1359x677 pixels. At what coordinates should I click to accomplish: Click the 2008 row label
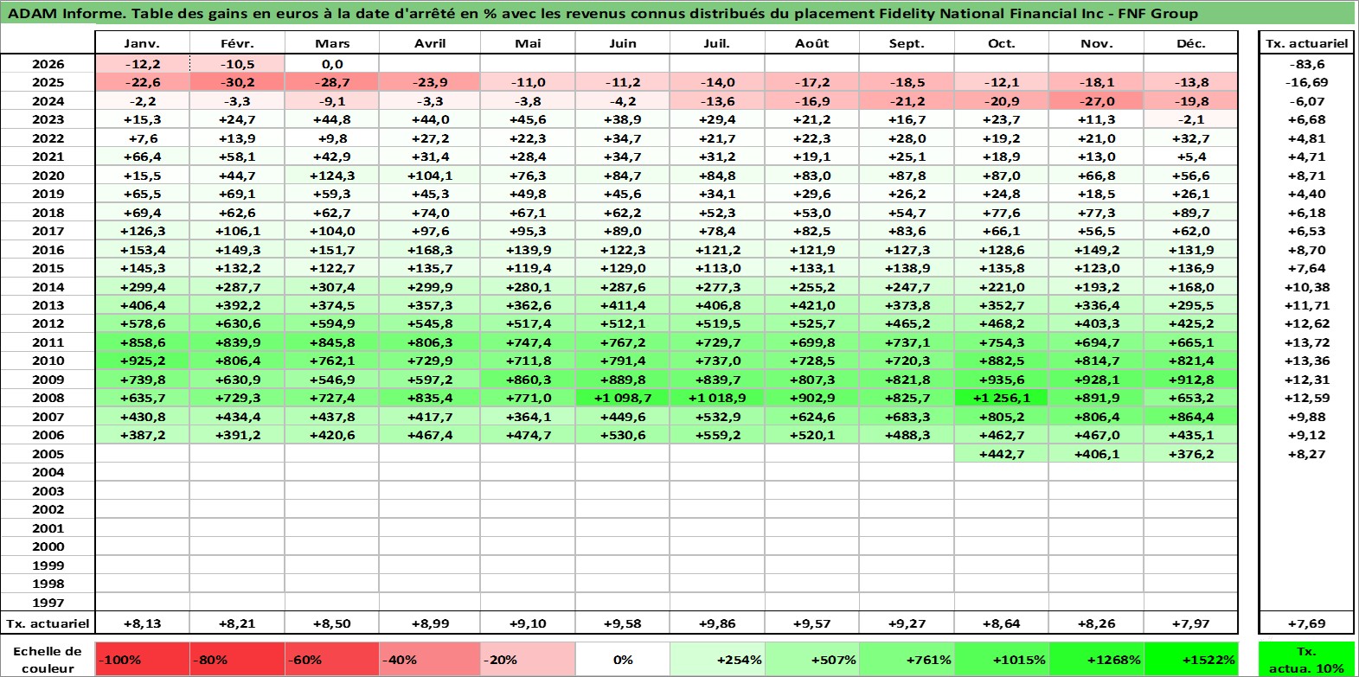coord(48,398)
